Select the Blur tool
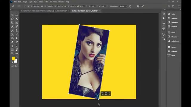191x107 pixels. (x=17, y=38)
